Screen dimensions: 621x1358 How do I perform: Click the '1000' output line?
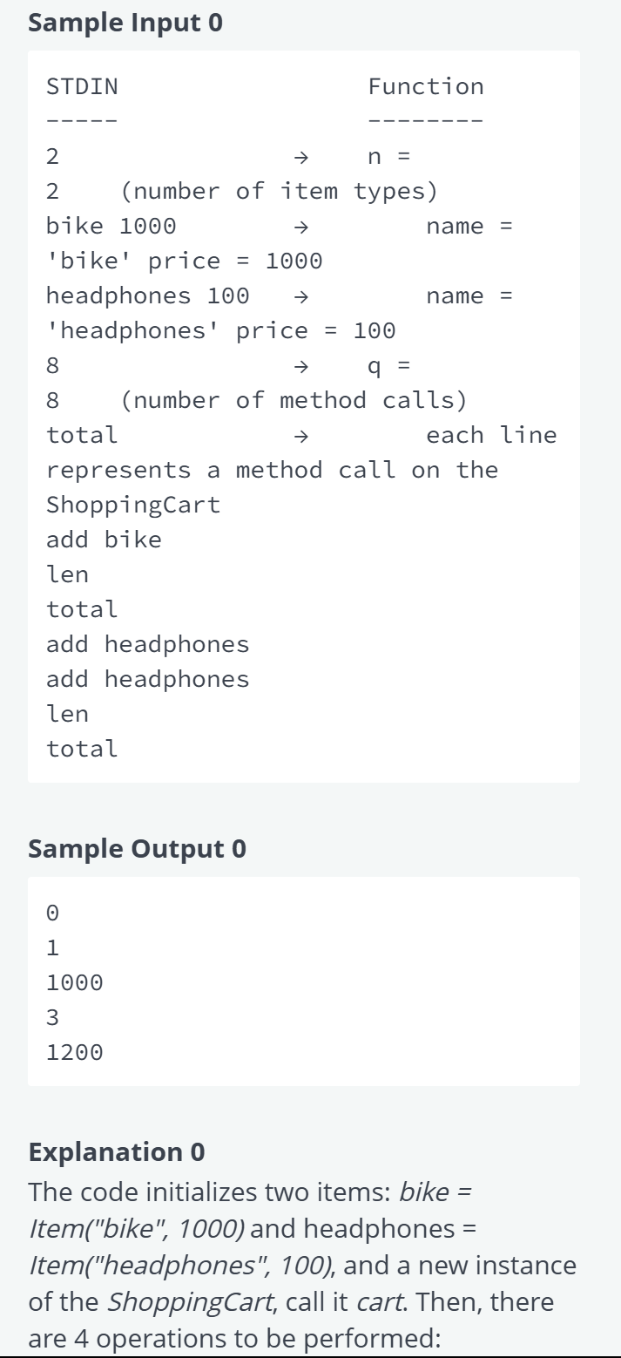click(75, 982)
